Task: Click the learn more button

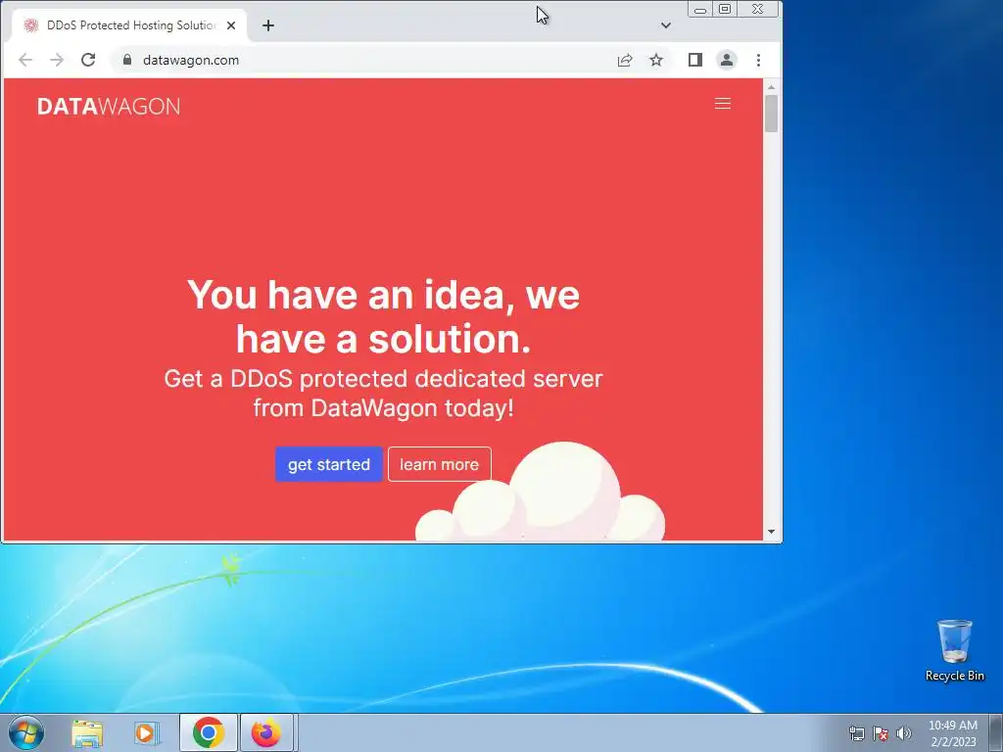Action: [x=440, y=464]
